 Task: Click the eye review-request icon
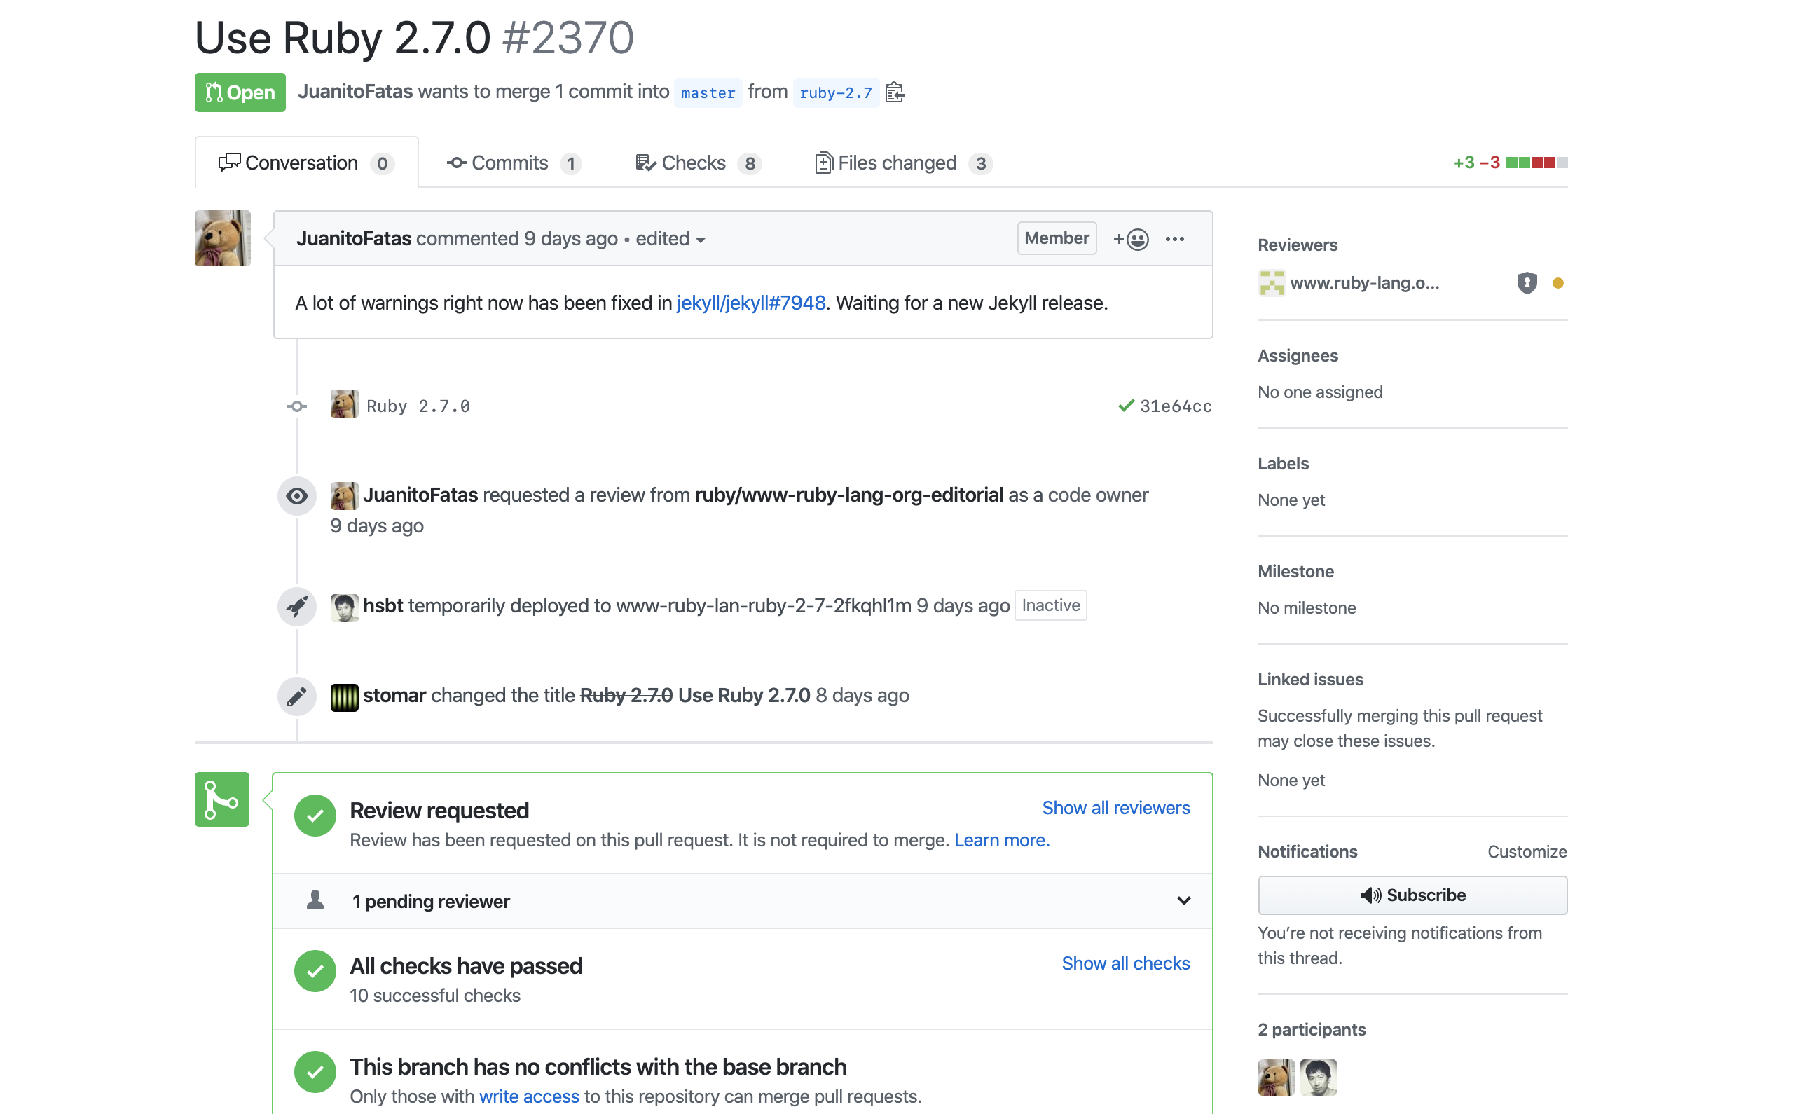[297, 495]
